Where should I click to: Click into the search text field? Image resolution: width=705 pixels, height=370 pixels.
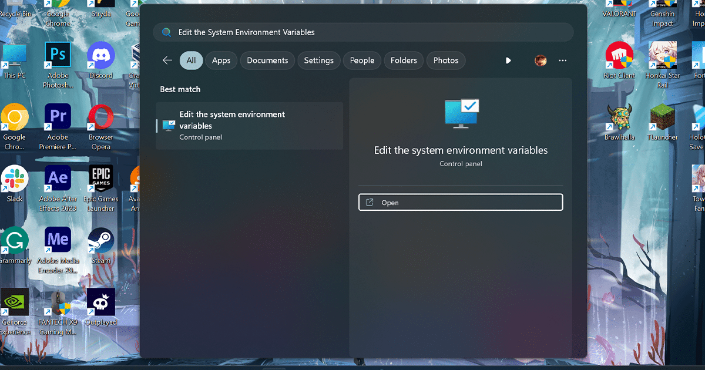[364, 32]
